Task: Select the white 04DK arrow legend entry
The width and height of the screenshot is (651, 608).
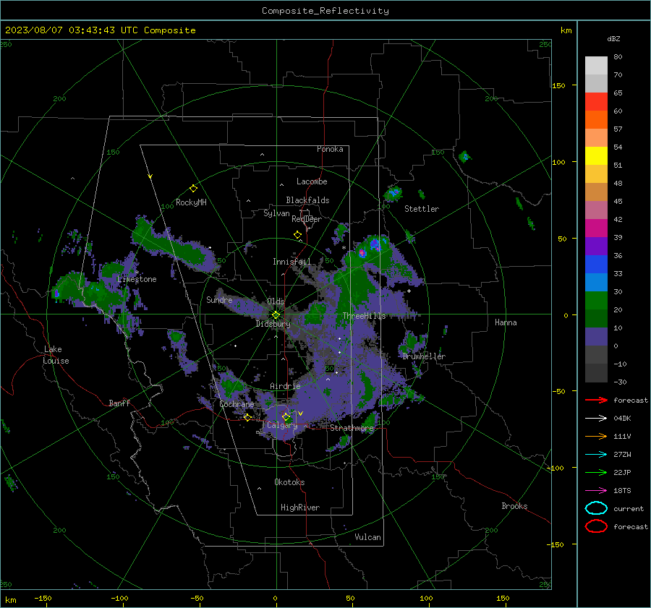Action: [596, 419]
